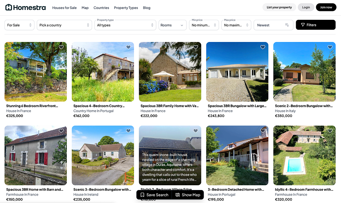The width and height of the screenshot is (341, 203).
Task: Expand the Property type All types selector
Action: click(x=125, y=25)
